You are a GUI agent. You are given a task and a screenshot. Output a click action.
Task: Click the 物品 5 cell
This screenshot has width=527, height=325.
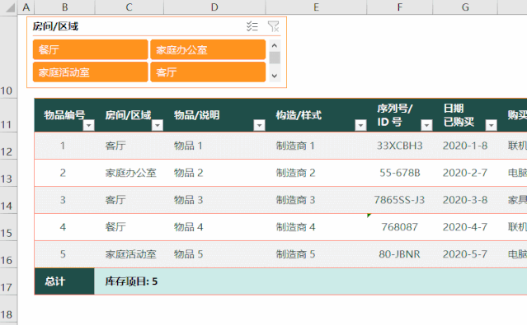214,254
